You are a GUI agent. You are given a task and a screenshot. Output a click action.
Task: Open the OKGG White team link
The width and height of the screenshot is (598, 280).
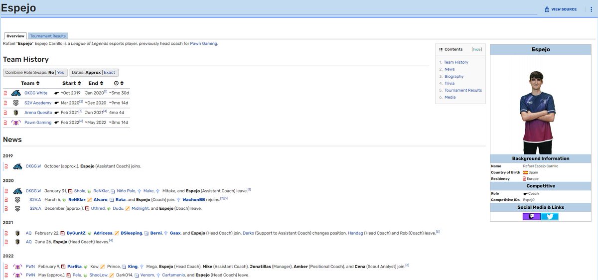coord(36,93)
